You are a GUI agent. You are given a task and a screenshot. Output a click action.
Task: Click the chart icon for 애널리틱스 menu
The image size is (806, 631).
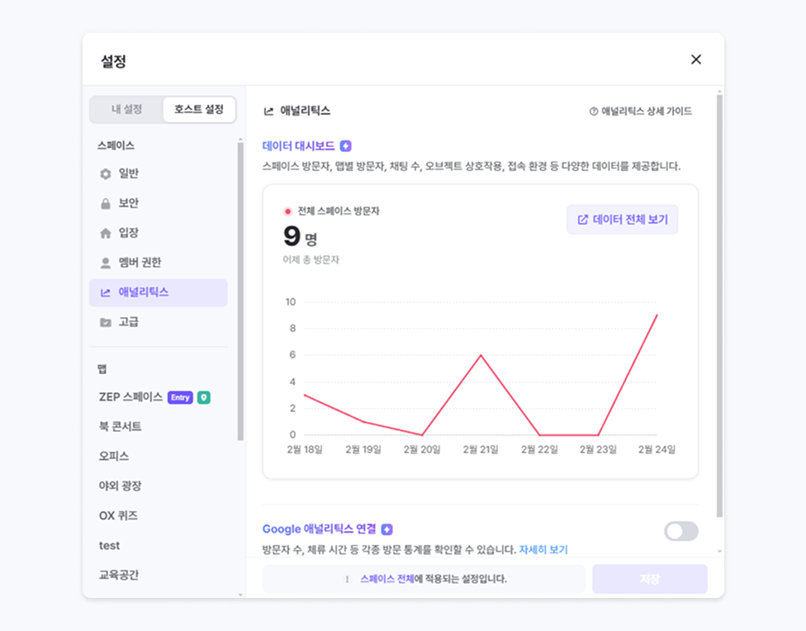(x=105, y=292)
